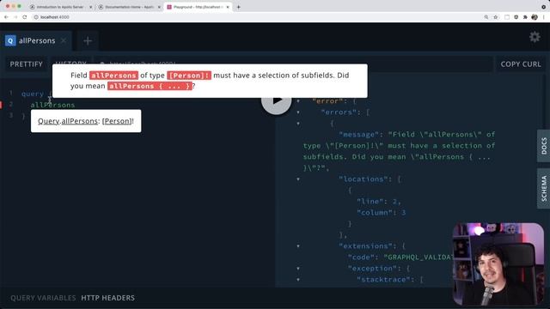Collapse the "errors" array node
This screenshot has width=550, height=309.
tap(298, 112)
